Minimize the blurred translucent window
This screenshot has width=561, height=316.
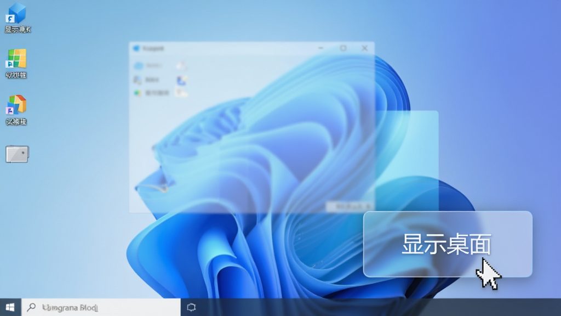[x=321, y=48]
